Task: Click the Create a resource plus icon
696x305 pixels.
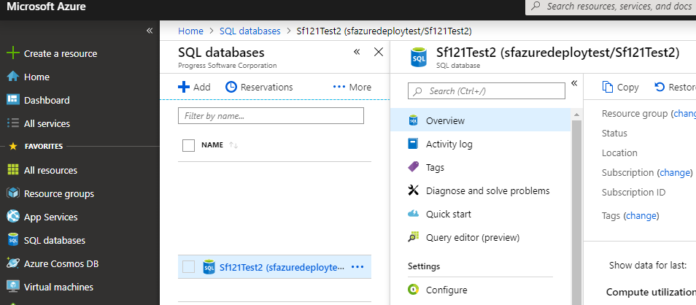Action: click(12, 53)
